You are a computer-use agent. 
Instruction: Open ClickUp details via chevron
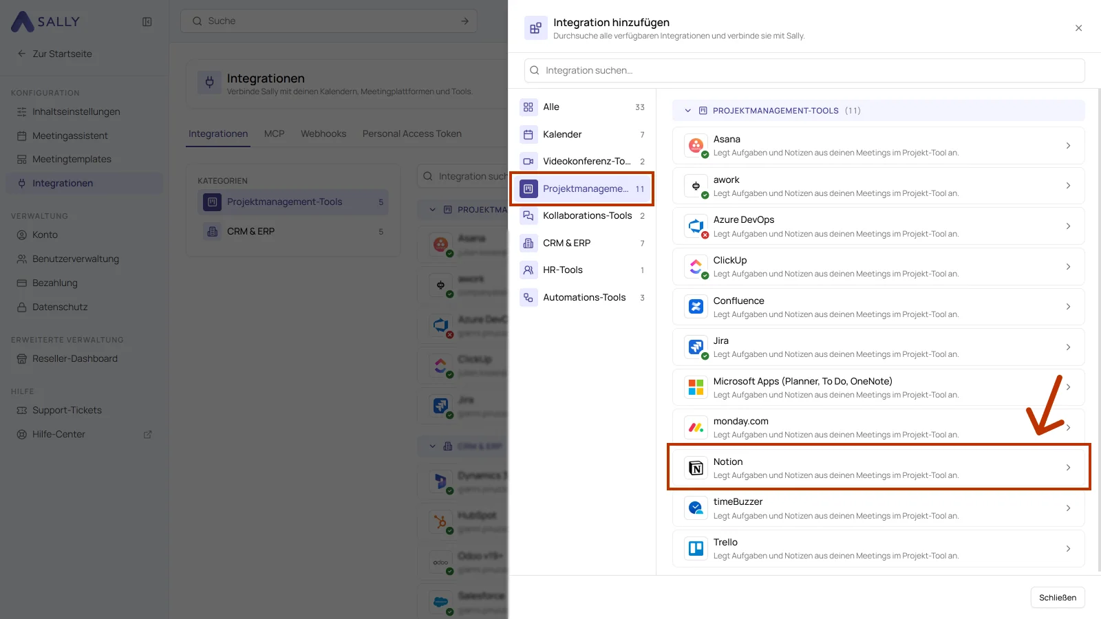(1068, 266)
